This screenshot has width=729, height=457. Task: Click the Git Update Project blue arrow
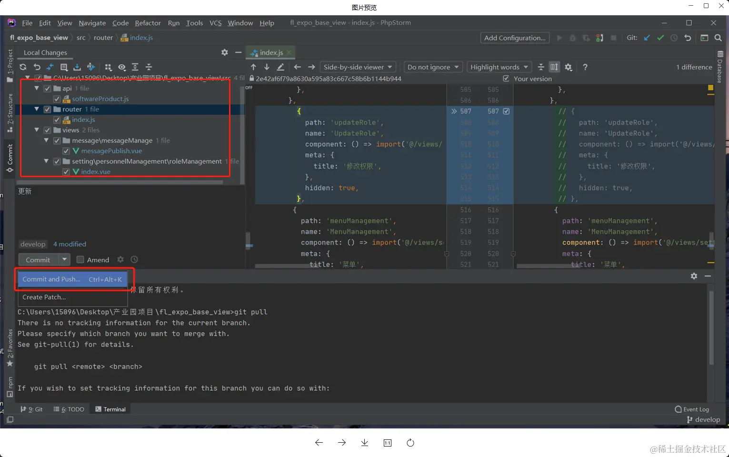pos(647,38)
